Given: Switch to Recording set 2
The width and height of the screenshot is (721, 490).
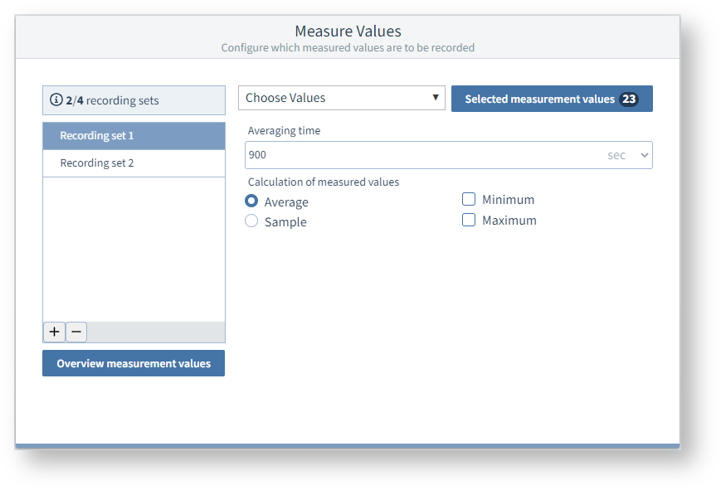Looking at the screenshot, I should pyautogui.click(x=134, y=163).
